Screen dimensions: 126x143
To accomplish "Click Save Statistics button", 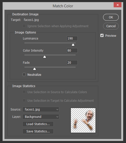I will (x=38, y=131).
